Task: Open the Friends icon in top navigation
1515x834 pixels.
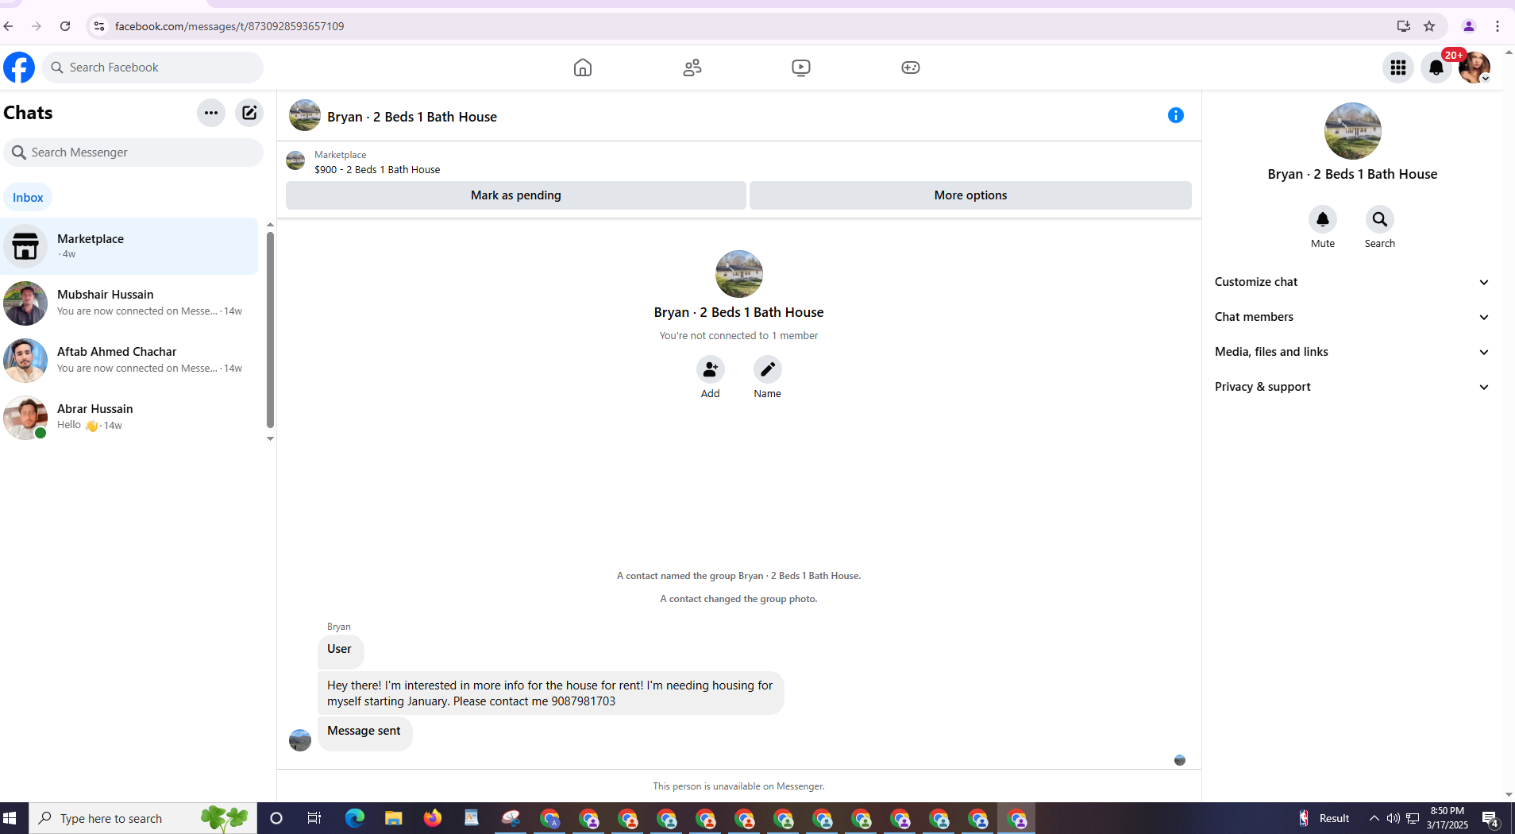Action: pos(692,68)
